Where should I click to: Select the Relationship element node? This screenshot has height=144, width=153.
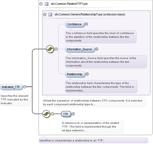click(x=75, y=74)
